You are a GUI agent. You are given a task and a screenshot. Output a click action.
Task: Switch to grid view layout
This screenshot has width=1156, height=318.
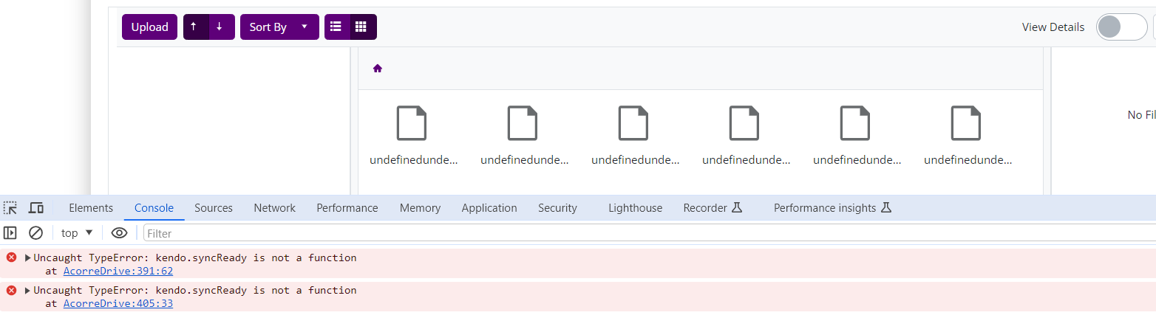coord(362,27)
